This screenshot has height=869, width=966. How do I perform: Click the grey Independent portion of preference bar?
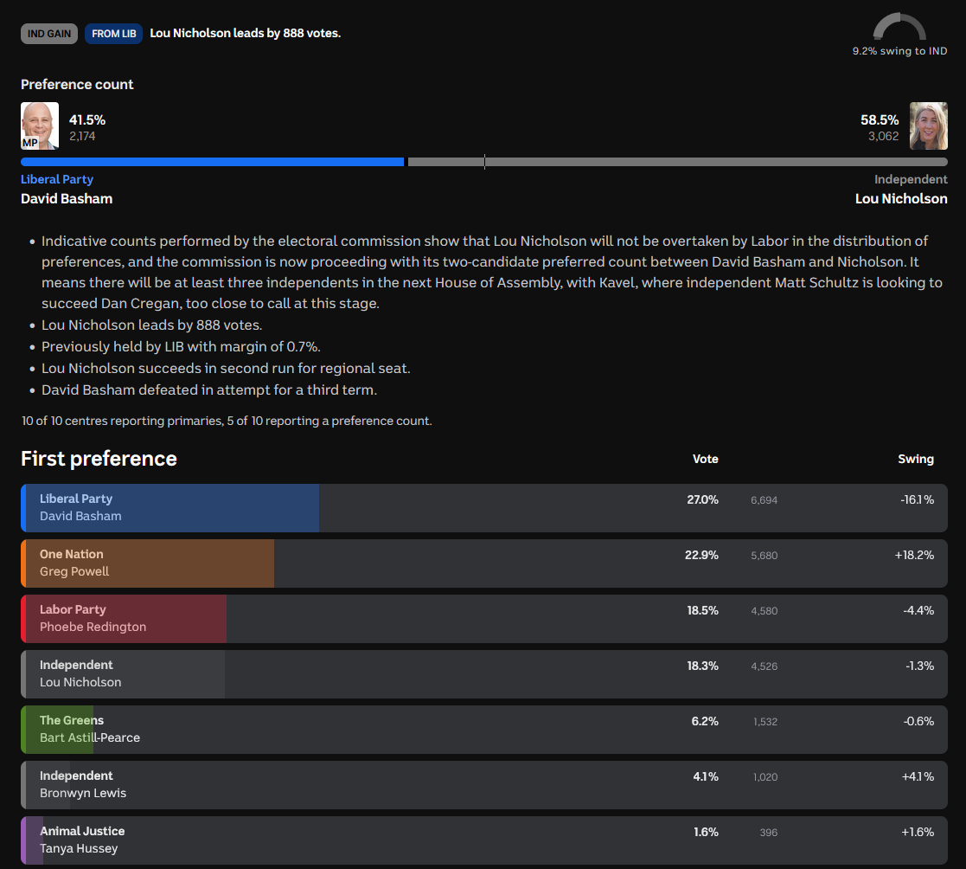(x=678, y=162)
